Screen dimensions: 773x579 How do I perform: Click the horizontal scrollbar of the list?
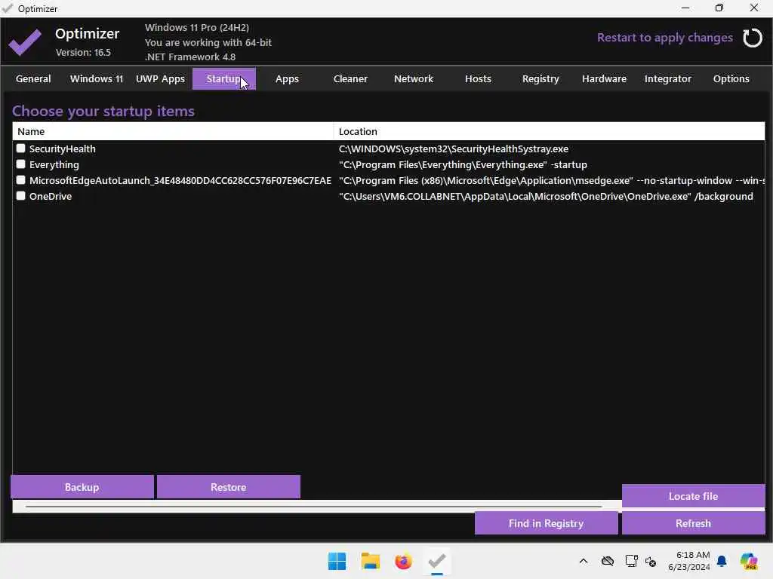click(313, 506)
